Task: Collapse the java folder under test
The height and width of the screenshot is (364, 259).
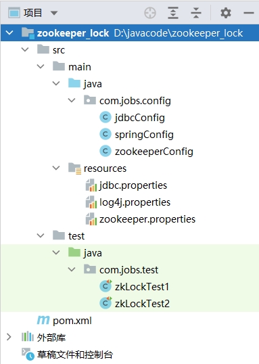Action: point(56,252)
